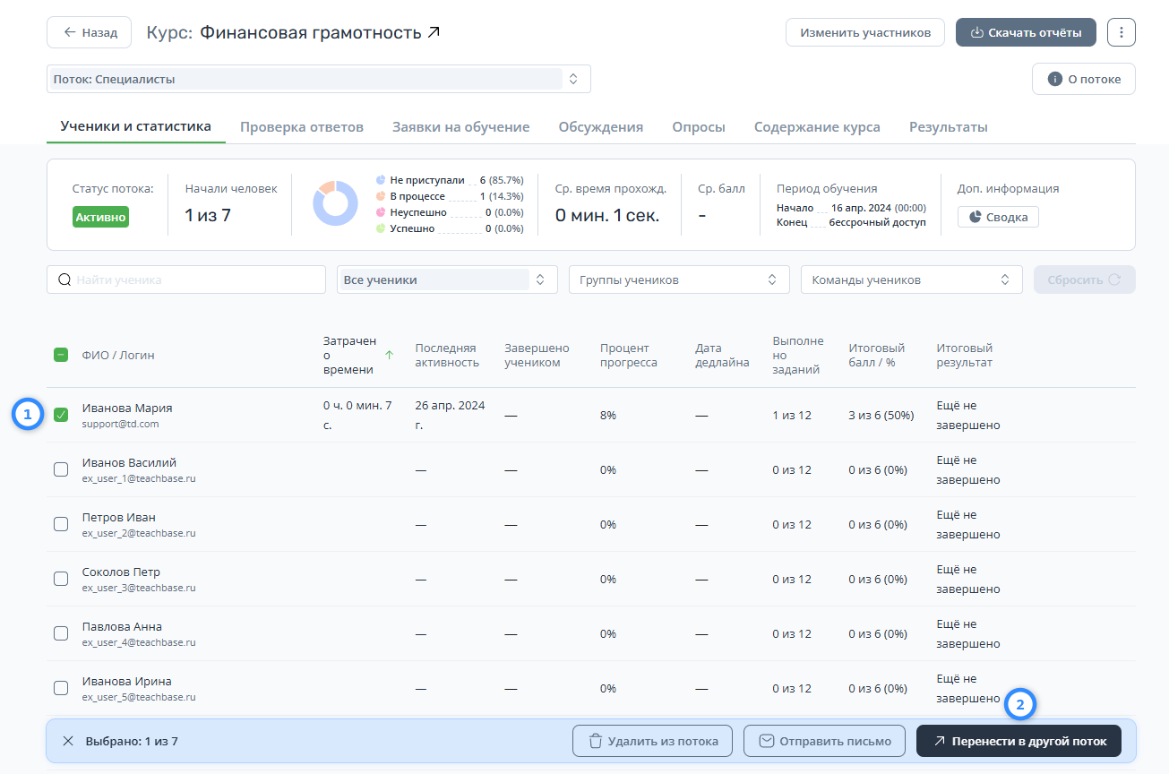Click the external link arrow beside course title
The image size is (1169, 774).
point(434,33)
